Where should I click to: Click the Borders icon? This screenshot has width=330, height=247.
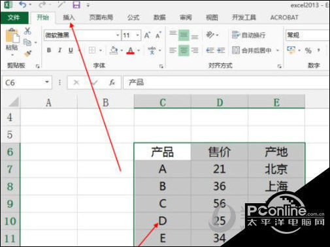(92, 50)
